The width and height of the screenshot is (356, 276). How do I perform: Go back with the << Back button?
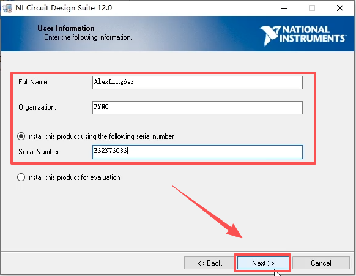210,263
